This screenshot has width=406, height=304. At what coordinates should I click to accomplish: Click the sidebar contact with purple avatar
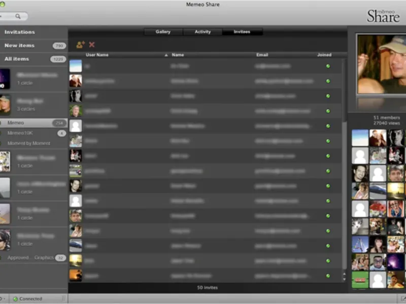(33, 79)
